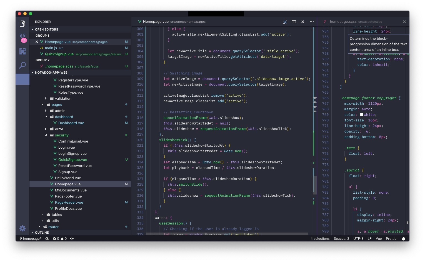Screen dimensions: 425x262
Task: Open the Search view in the activity bar
Action: pos(22,65)
